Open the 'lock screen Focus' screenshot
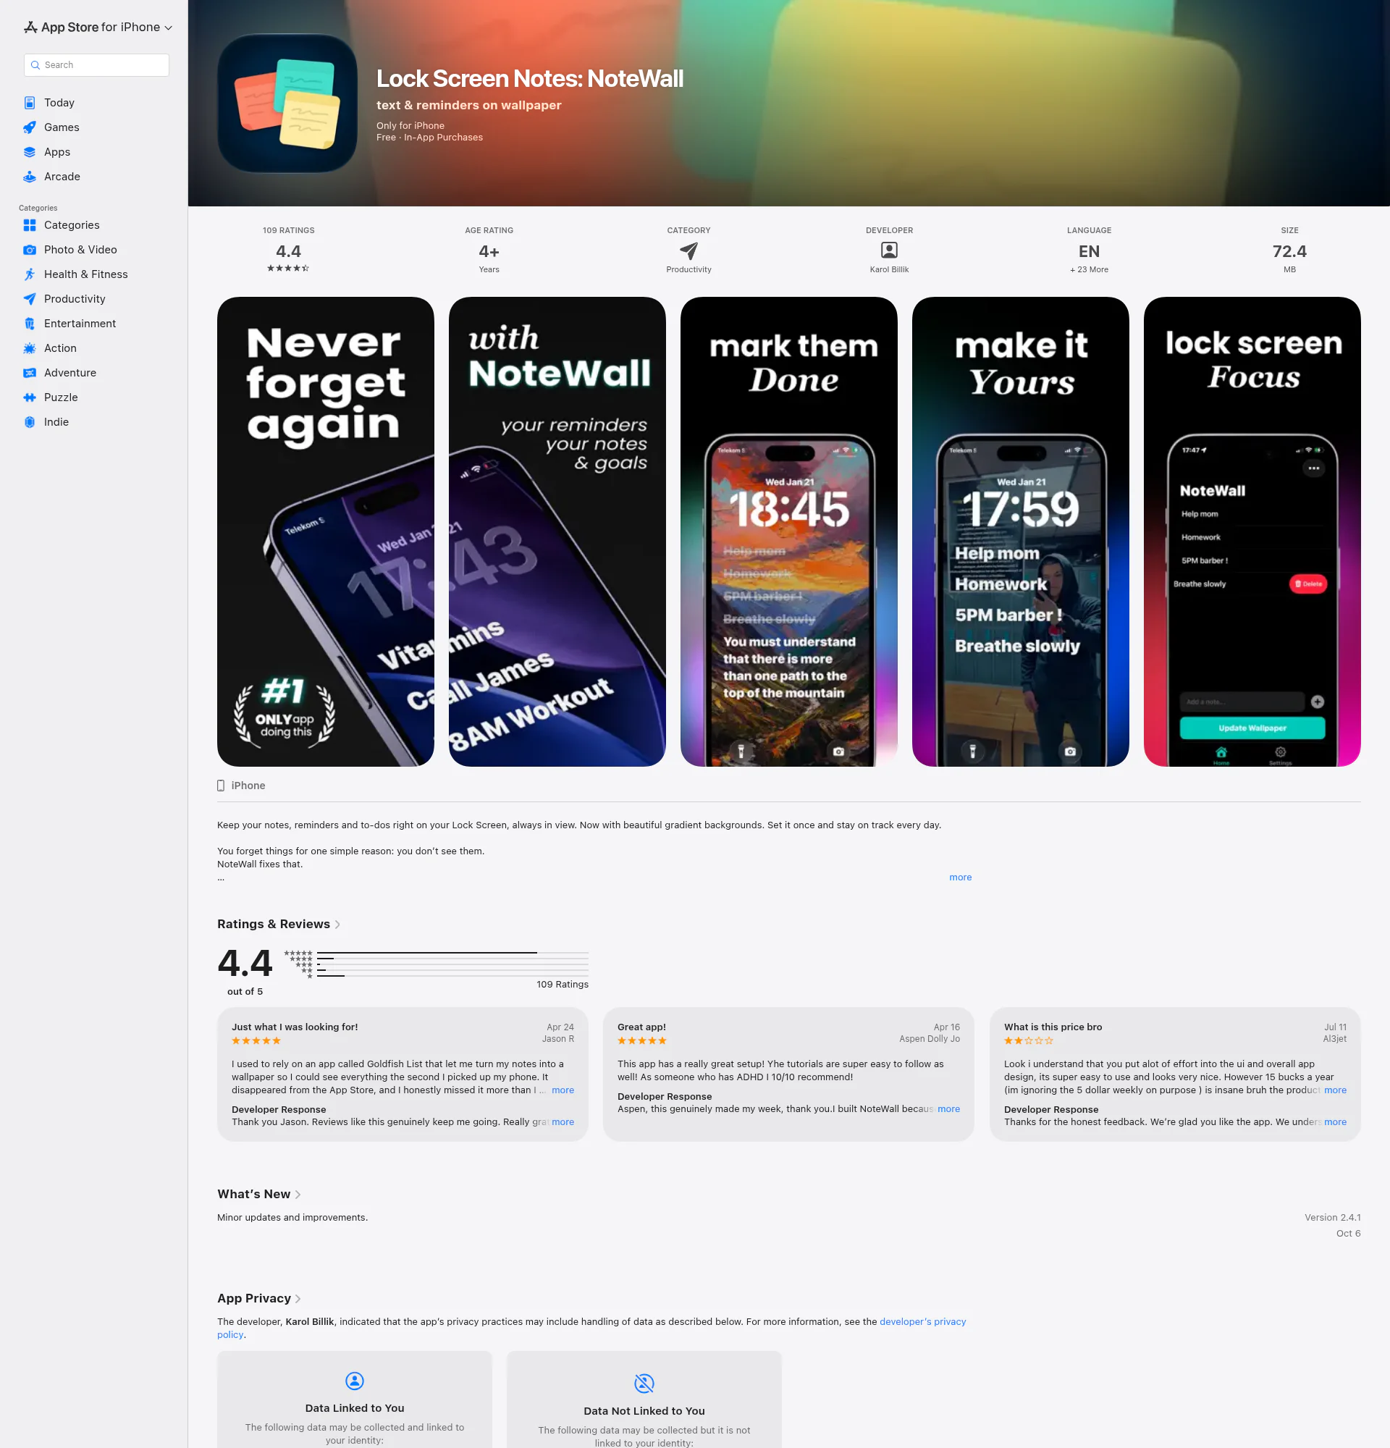Viewport: 1390px width, 1448px height. (x=1252, y=532)
